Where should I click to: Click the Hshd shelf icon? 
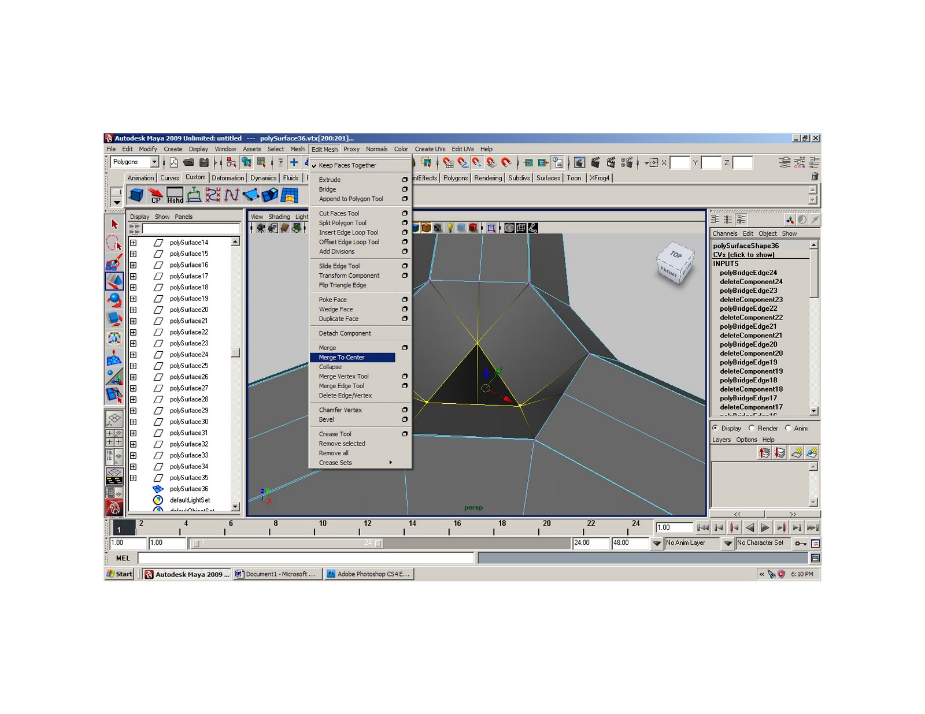(175, 195)
